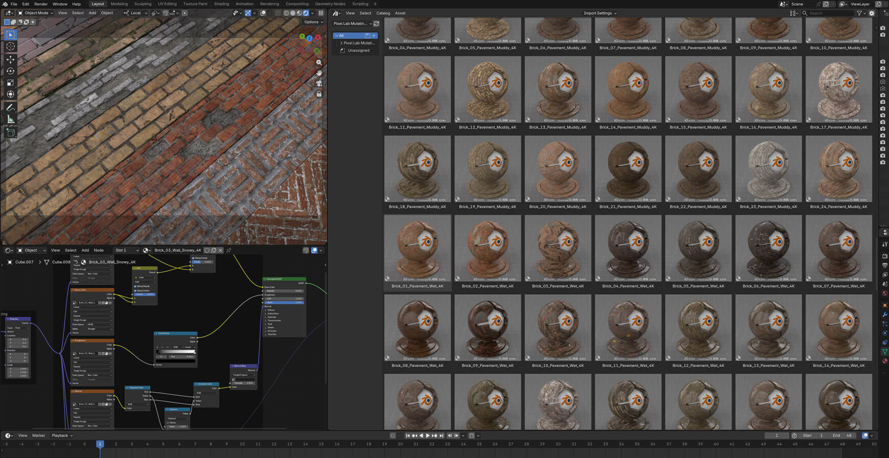Open the Object Mode dropdown
Screen dimensions: 889x458
[x=35, y=13]
